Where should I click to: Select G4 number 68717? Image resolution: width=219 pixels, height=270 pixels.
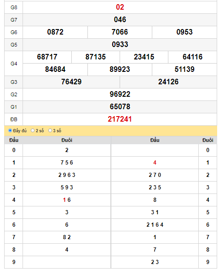point(47,57)
